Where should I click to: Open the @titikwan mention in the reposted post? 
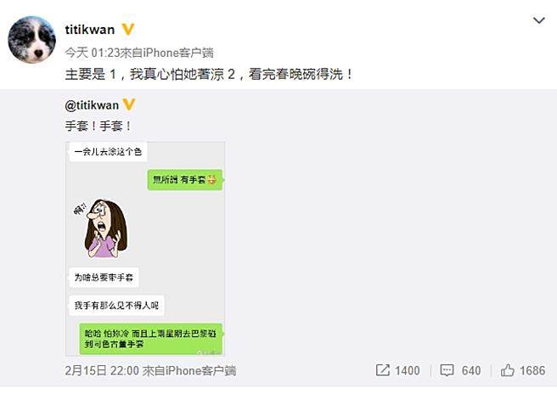[92, 105]
